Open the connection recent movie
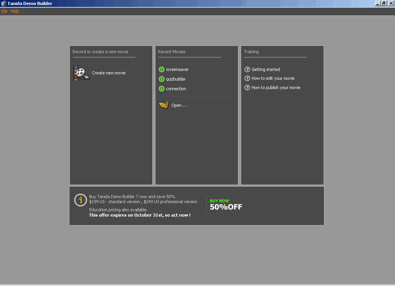This screenshot has height=286, width=395. [176, 89]
